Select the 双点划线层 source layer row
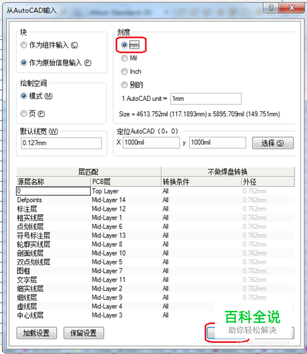 click(x=53, y=262)
